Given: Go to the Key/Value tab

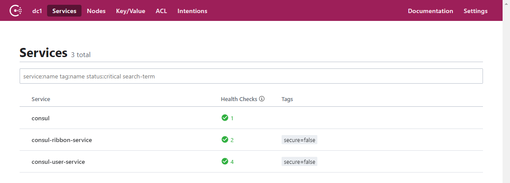Looking at the screenshot, I should pos(130,11).
